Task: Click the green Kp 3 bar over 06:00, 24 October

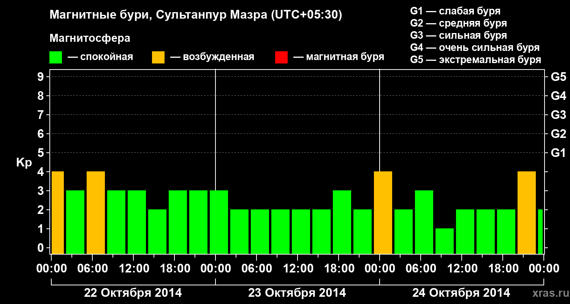Action: tap(424, 222)
